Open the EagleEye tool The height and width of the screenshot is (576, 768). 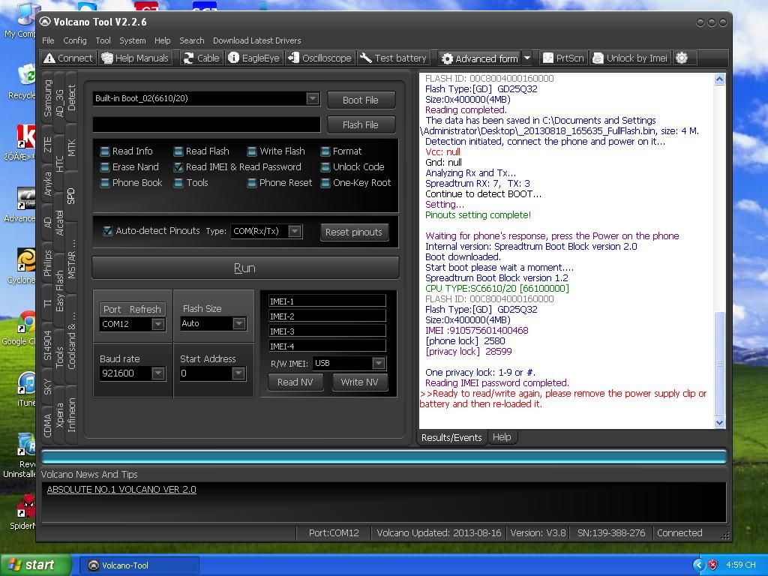253,58
